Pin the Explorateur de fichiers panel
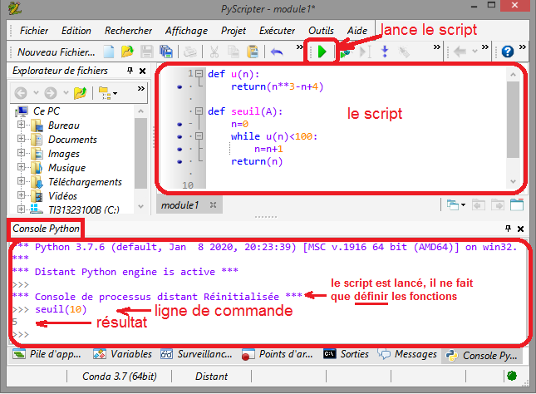The height and width of the screenshot is (394, 536). 129,71
